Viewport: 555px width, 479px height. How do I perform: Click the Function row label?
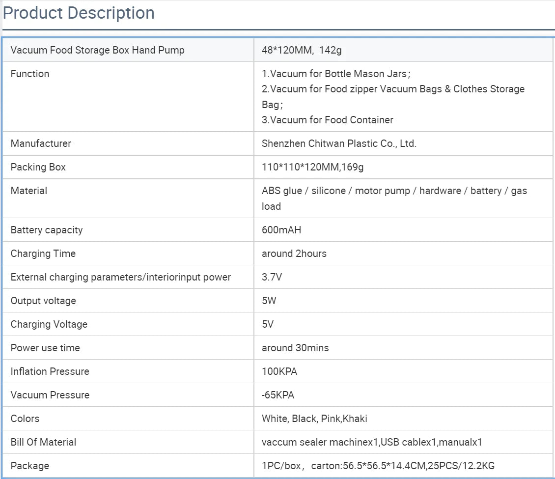pyautogui.click(x=30, y=74)
